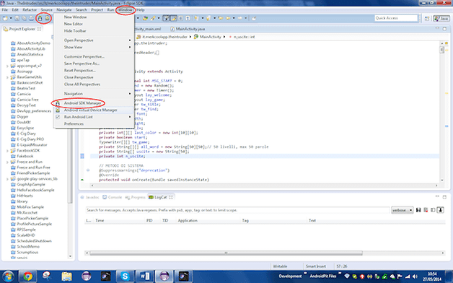Toggle the LogCat saved filters view icon
The width and height of the screenshot is (453, 283).
tap(433, 210)
